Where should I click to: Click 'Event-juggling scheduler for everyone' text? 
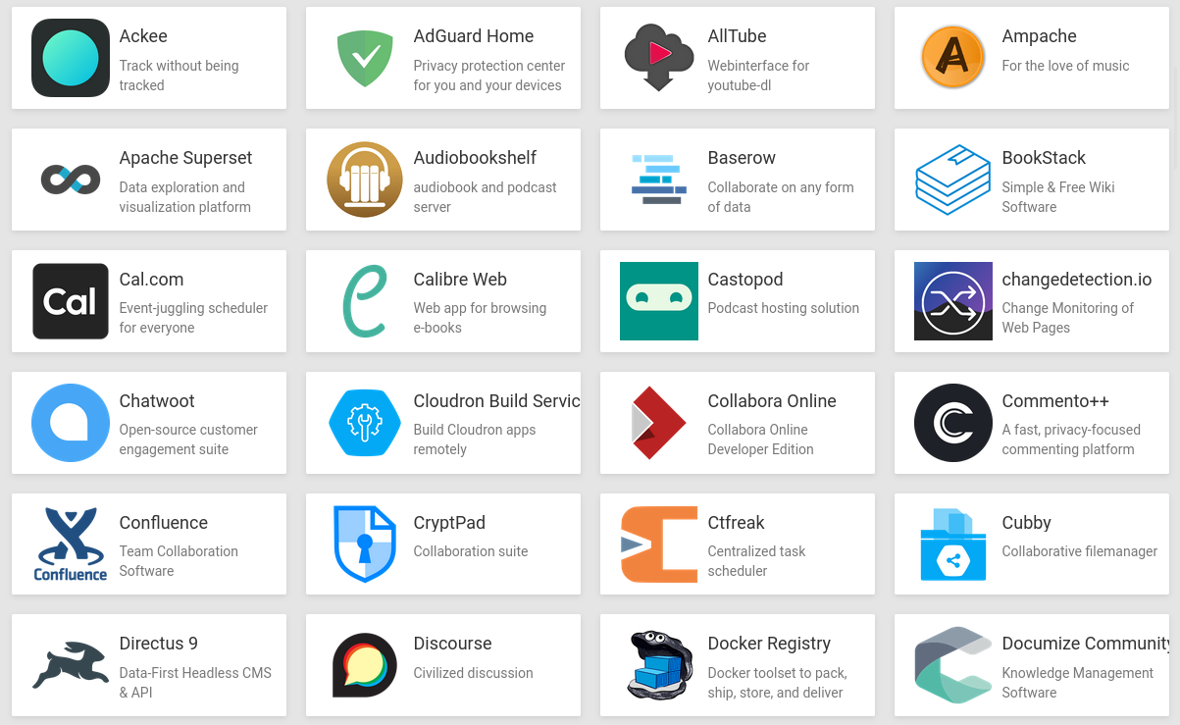point(193,318)
